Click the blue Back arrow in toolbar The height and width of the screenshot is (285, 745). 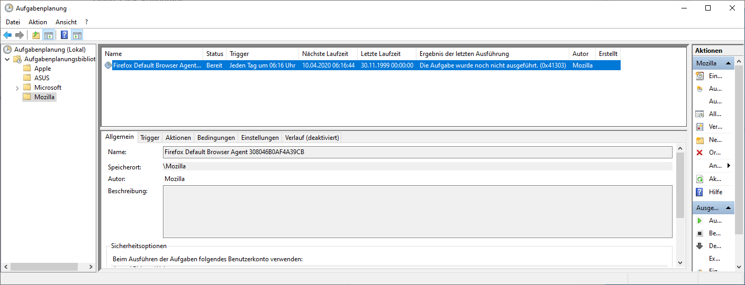click(x=7, y=35)
